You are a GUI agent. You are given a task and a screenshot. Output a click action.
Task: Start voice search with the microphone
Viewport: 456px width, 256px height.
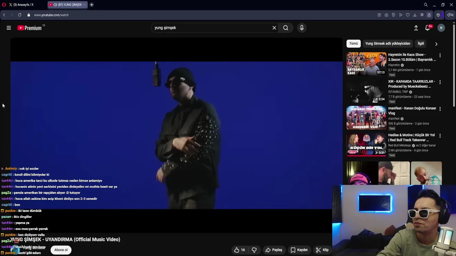302,28
